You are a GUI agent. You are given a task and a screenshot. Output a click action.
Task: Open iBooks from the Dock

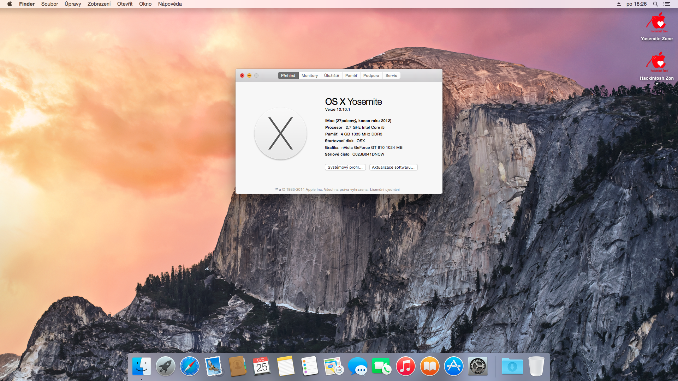coord(429,366)
